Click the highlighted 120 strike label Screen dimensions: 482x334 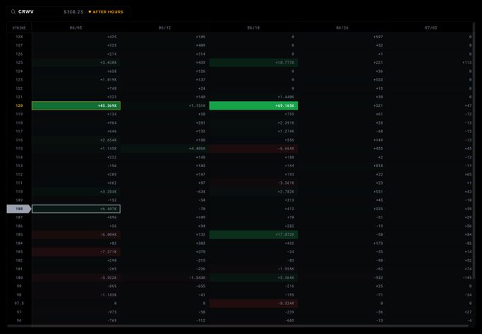pos(19,105)
